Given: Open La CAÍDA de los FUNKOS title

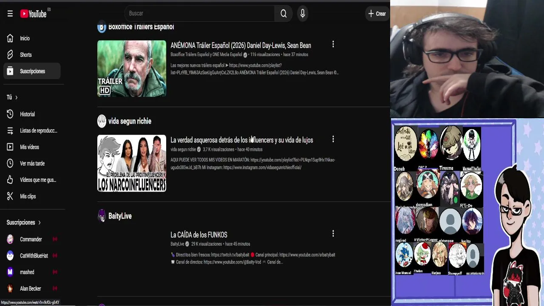Looking at the screenshot, I should 199,235.
